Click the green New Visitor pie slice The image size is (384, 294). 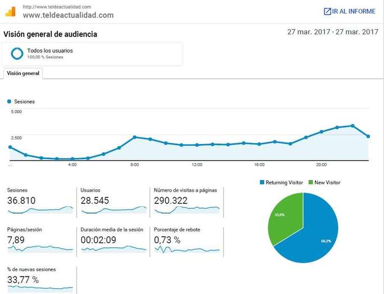(x=285, y=216)
